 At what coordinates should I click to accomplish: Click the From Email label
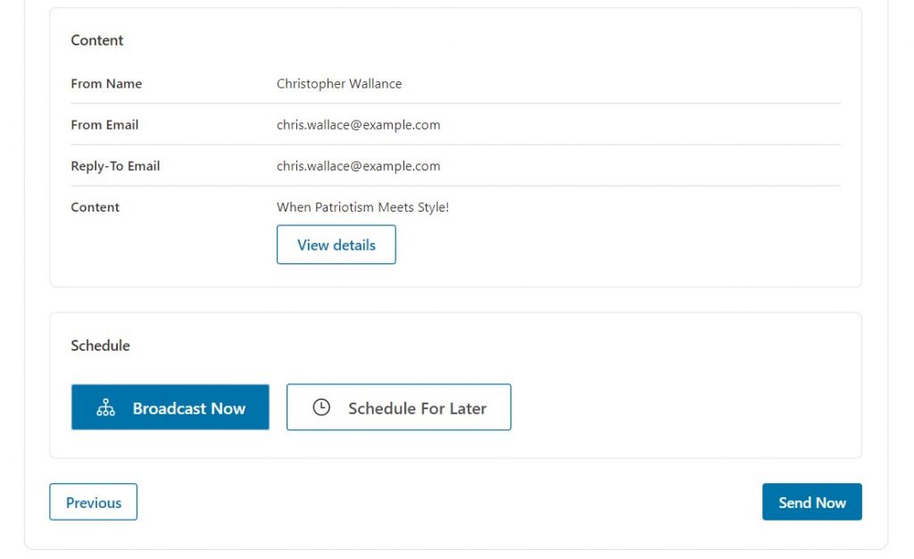pyautogui.click(x=105, y=125)
